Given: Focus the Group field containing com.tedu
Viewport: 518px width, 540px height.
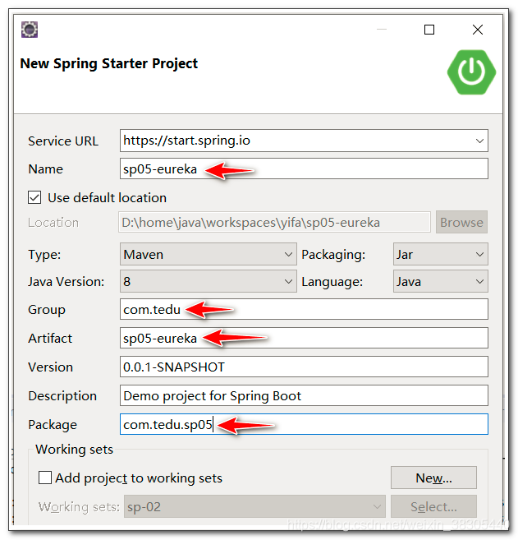Looking at the screenshot, I should pos(304,309).
